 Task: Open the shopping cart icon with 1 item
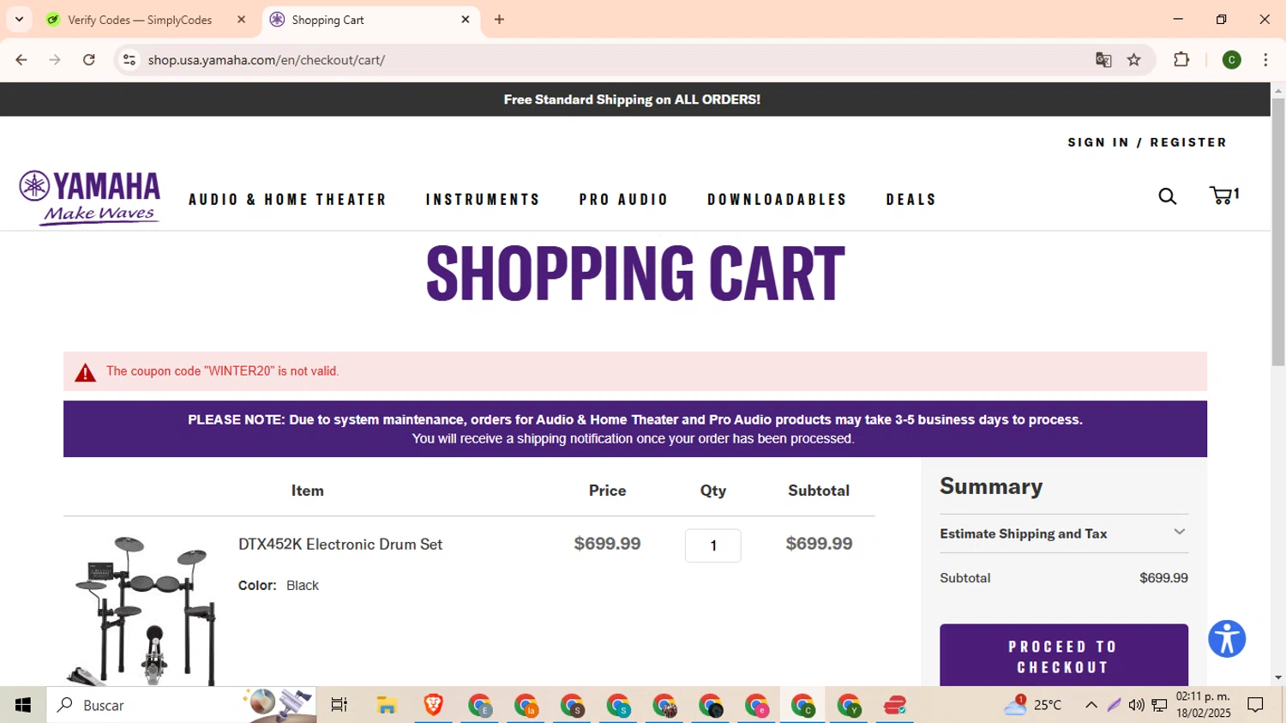coord(1224,196)
